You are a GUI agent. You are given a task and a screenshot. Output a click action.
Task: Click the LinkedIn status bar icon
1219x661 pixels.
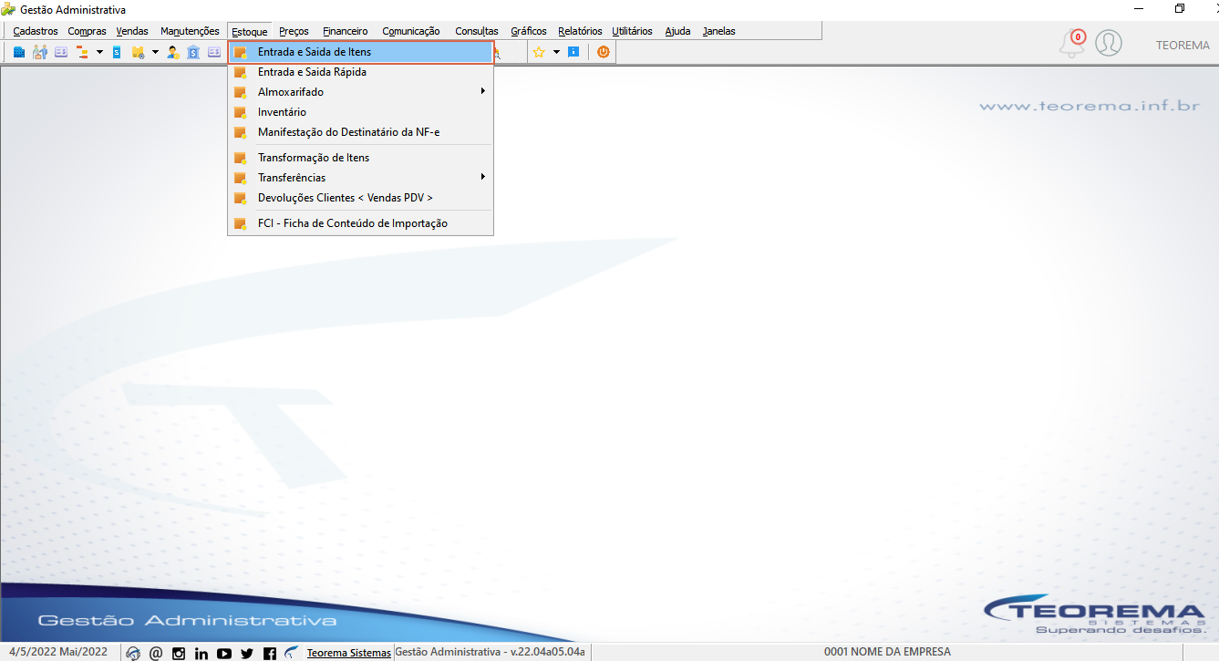201,653
